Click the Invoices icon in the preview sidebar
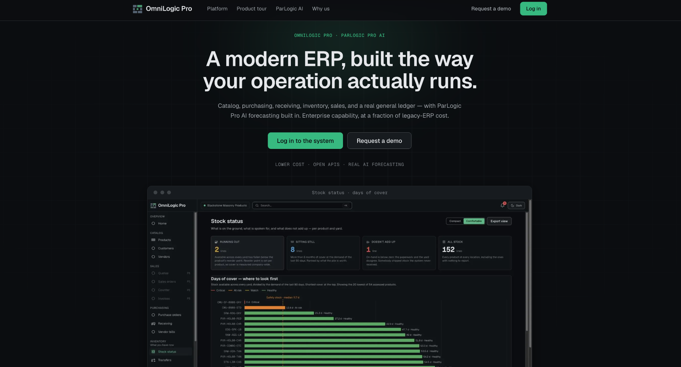The height and width of the screenshot is (367, 681). 153,299
